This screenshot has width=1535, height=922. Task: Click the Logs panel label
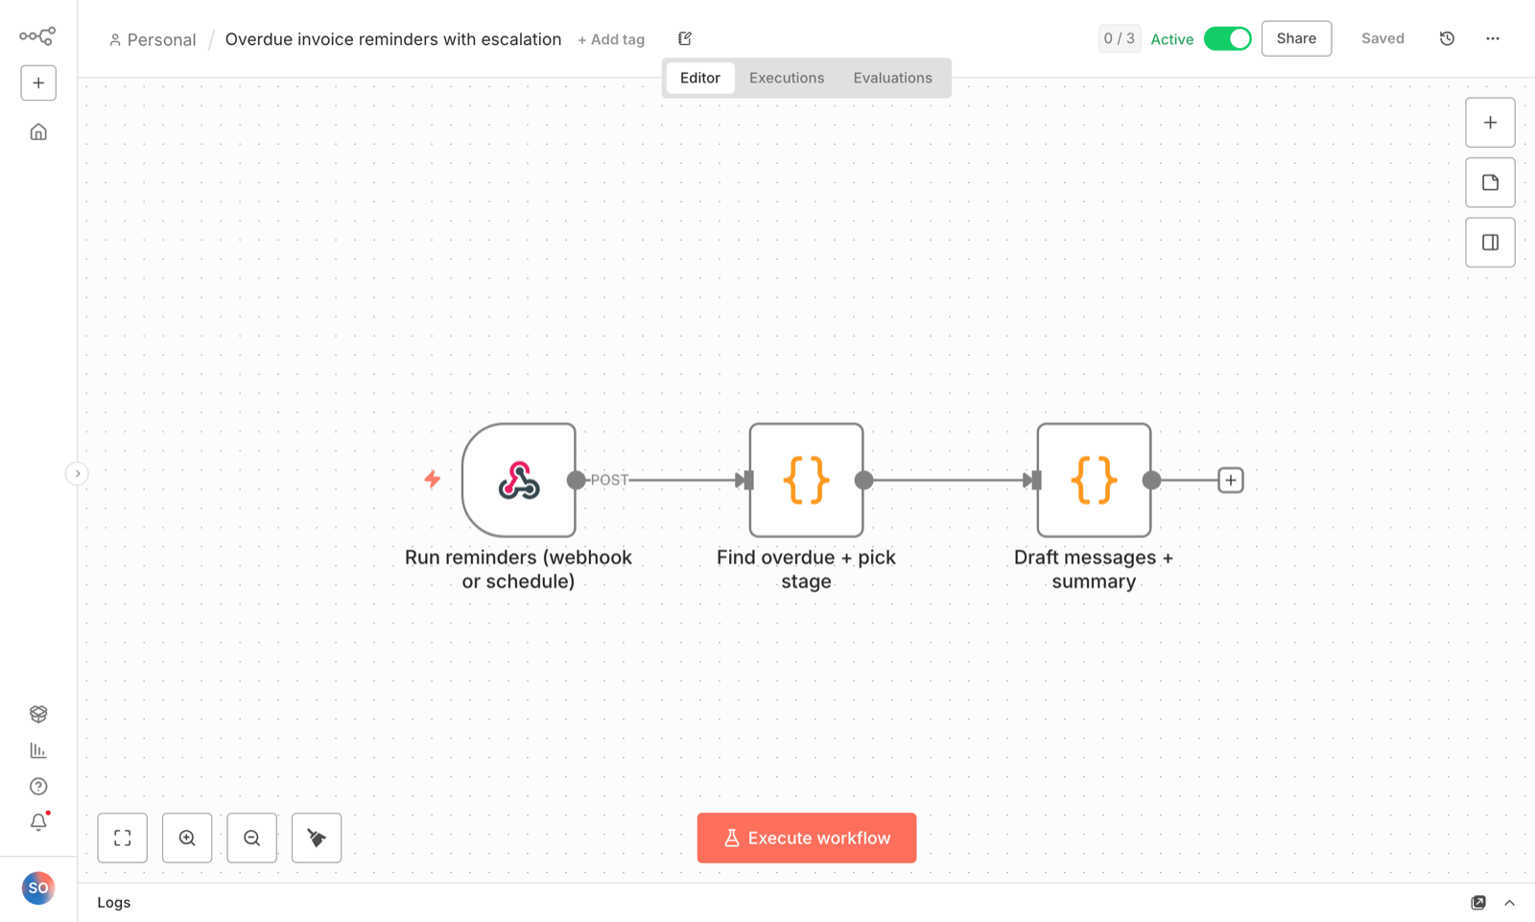click(114, 903)
